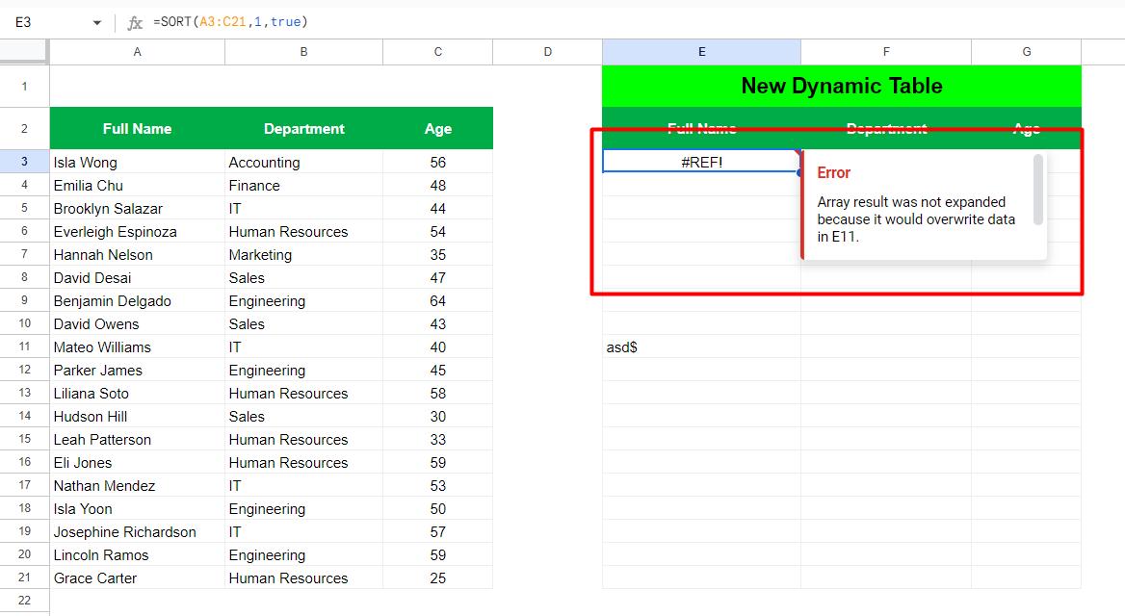Select Department cell for Benjamin Delgado
The image size is (1125, 616).
point(304,300)
